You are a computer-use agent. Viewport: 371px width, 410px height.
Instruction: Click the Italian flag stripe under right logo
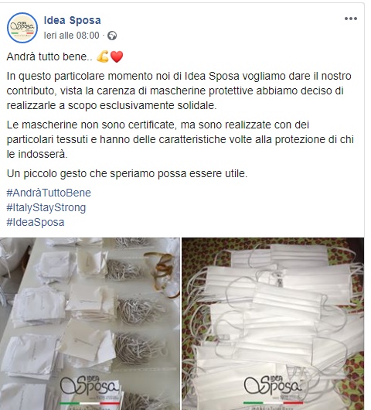[x=274, y=403]
